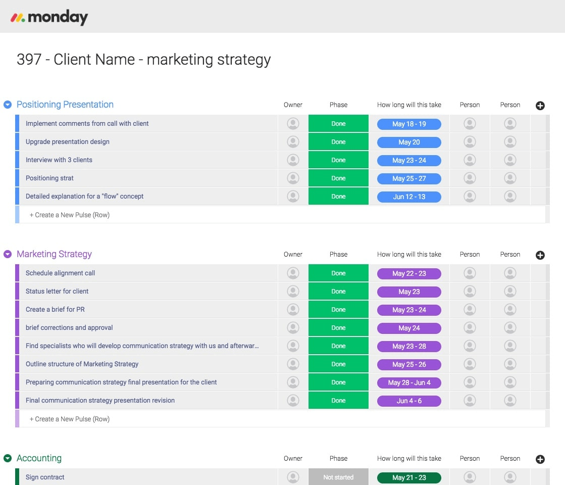
Task: Change Done phase of Final communication strategy revision
Action: click(x=338, y=401)
